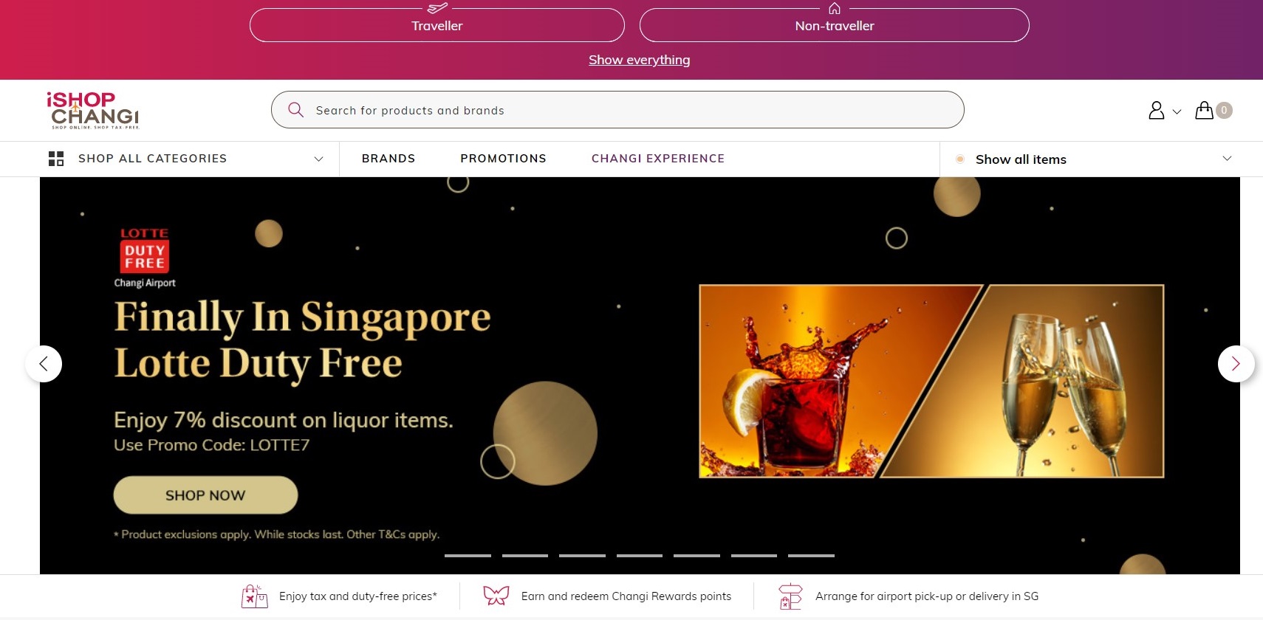The height and width of the screenshot is (620, 1263).
Task: Click the Show all items chevron arrow
Action: (1227, 159)
